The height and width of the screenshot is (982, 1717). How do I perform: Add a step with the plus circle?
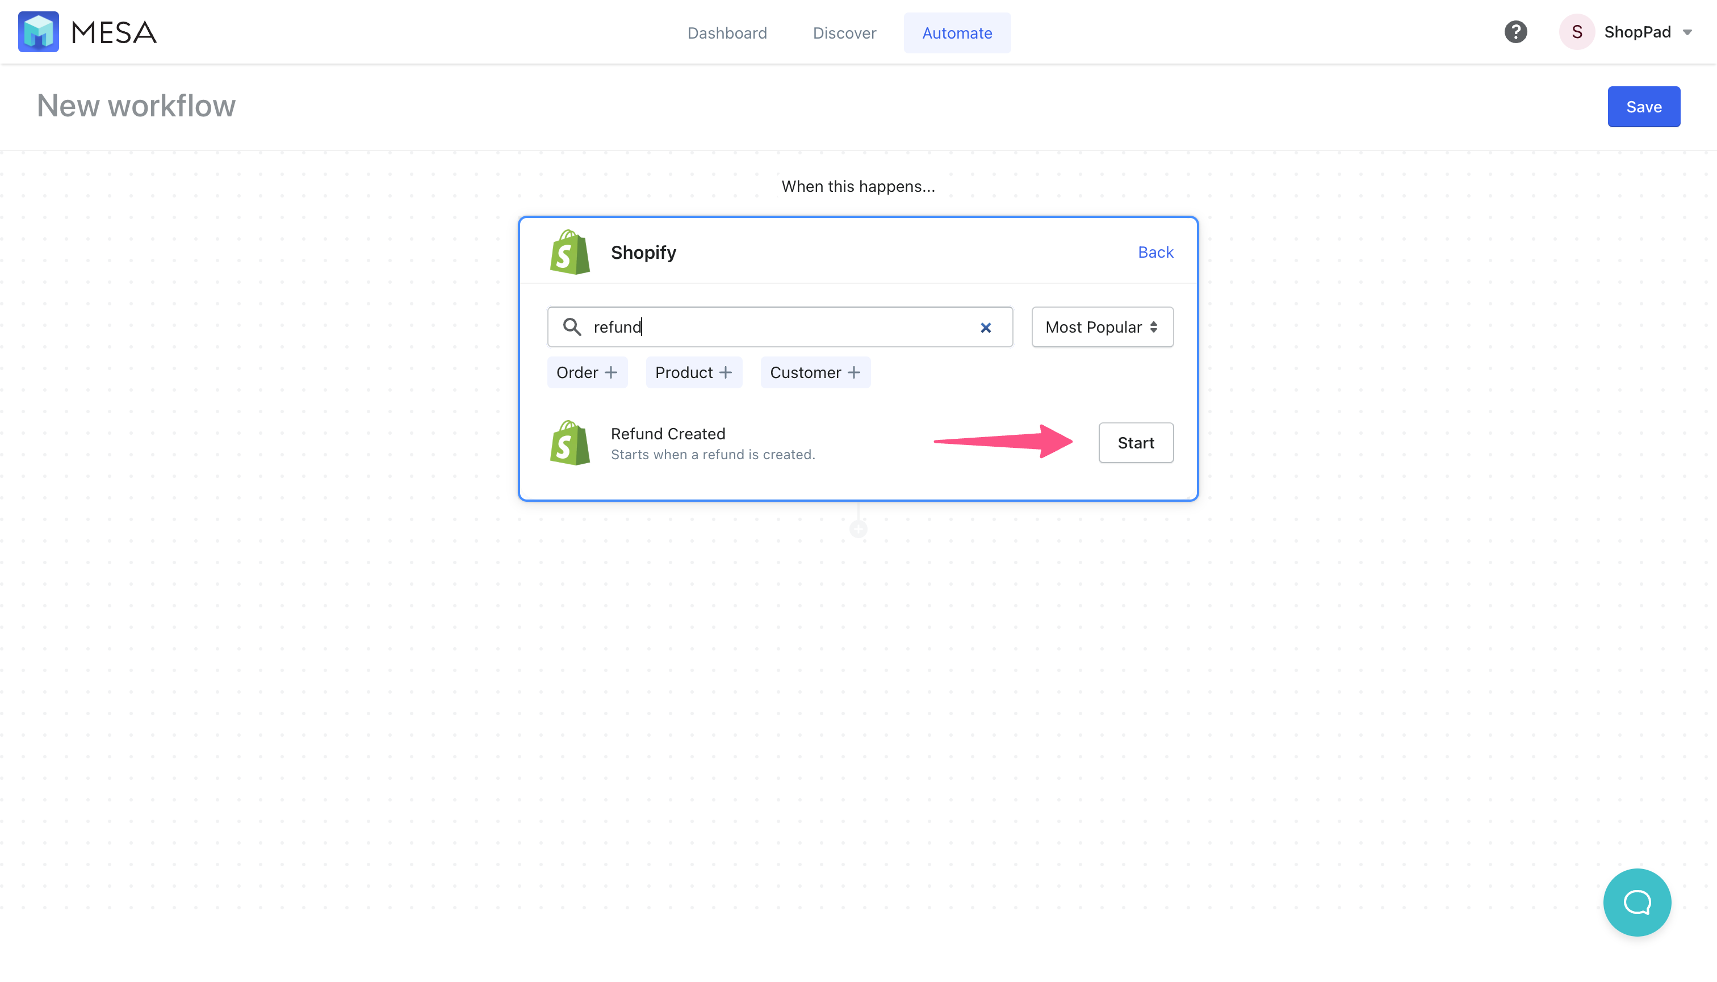point(858,529)
